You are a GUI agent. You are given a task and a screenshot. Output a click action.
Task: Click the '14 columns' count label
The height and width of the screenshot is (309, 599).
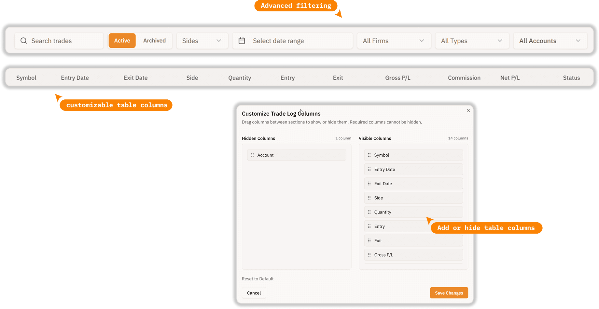(458, 138)
